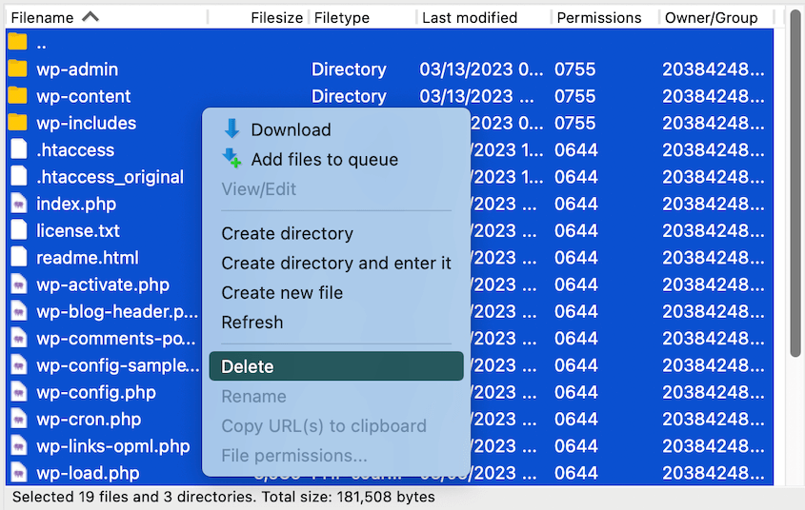Screen dimensions: 805x510
Task: Choose Delete from the context menu
Action: (336, 366)
